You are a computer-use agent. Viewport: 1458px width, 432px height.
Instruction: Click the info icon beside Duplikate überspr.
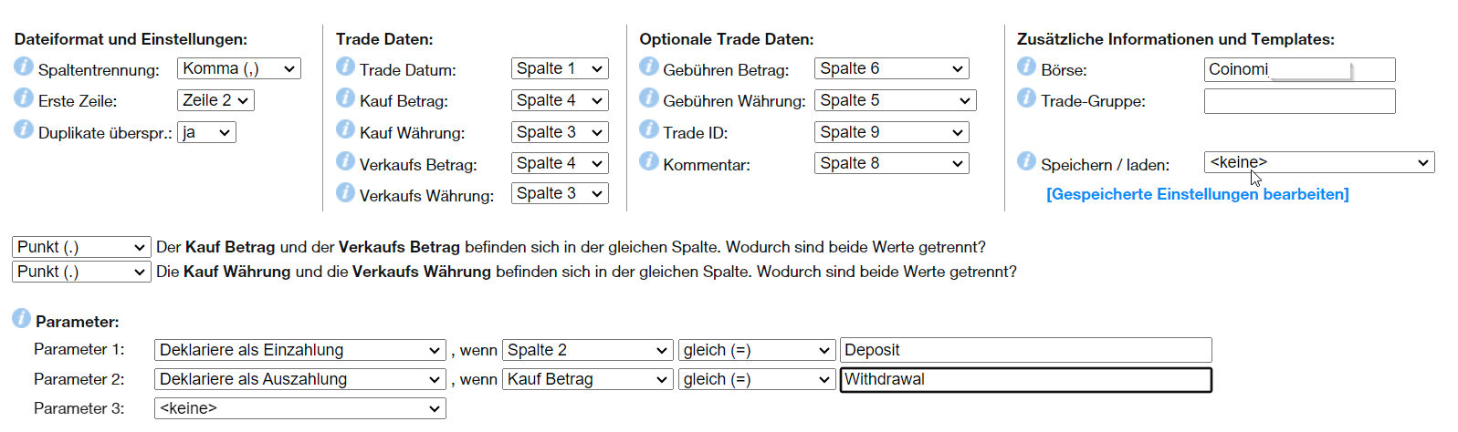point(24,129)
